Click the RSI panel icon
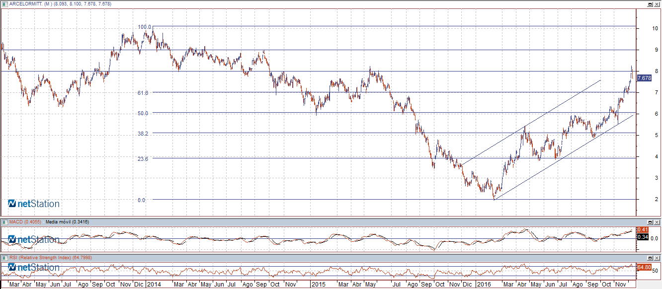This screenshot has width=662, height=289. 4,258
